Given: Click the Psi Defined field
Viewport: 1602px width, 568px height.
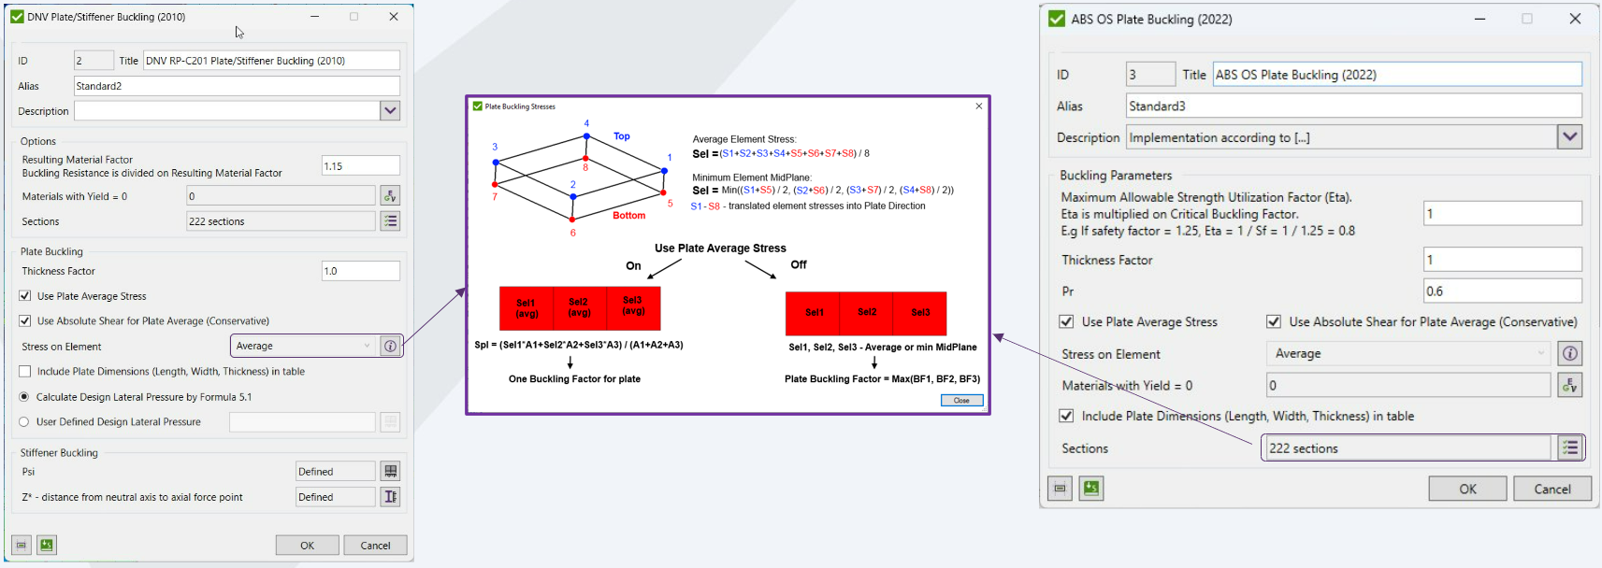Looking at the screenshot, I should click(x=336, y=472).
